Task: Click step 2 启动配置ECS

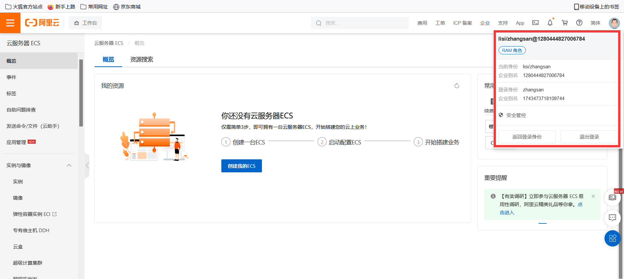Action: [339, 142]
